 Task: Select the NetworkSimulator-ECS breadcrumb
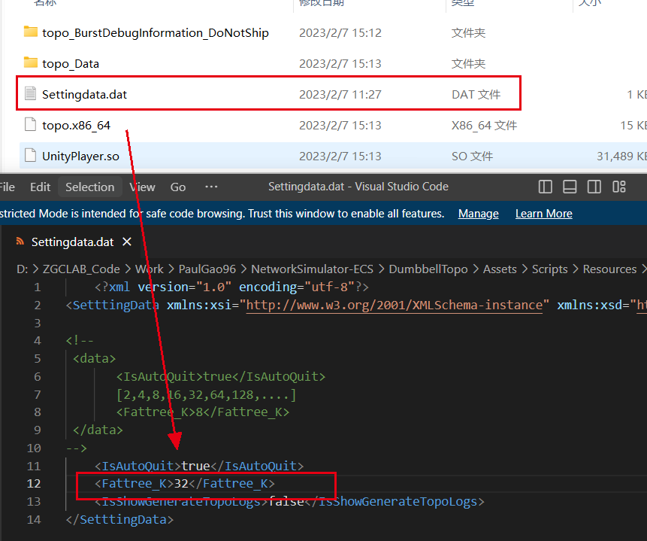[x=312, y=269]
